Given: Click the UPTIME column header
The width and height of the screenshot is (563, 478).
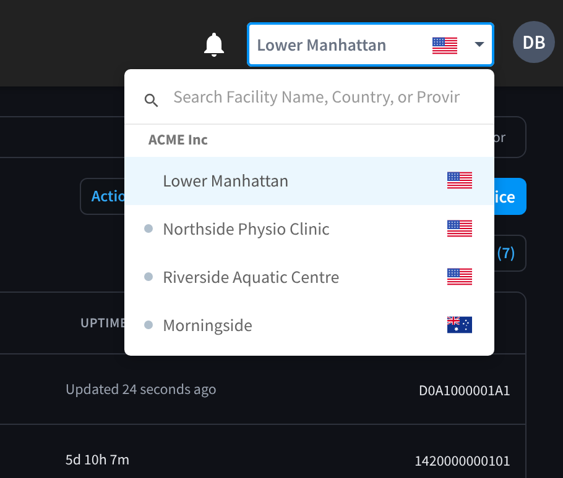Looking at the screenshot, I should pyautogui.click(x=103, y=323).
